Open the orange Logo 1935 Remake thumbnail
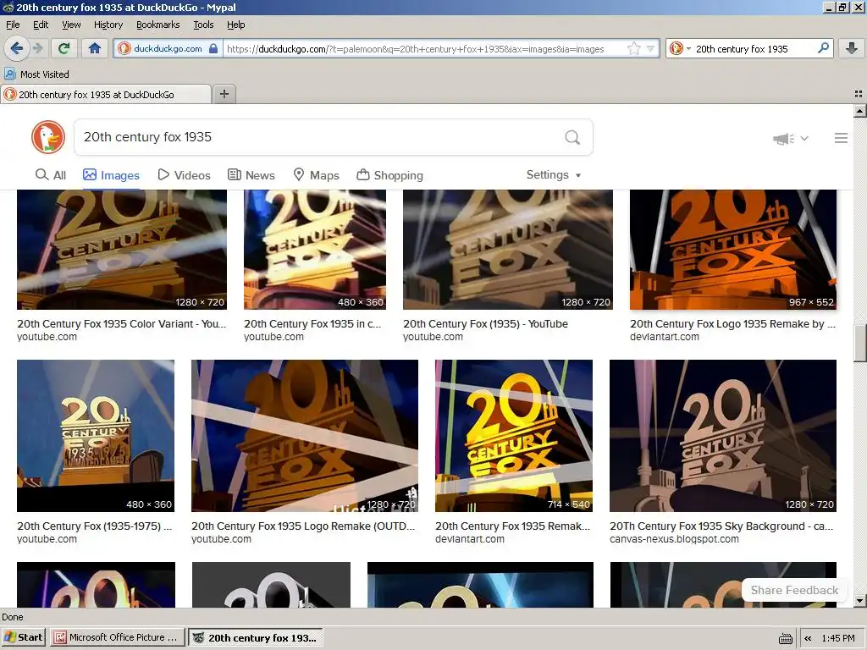867x650 pixels. pyautogui.click(x=732, y=250)
